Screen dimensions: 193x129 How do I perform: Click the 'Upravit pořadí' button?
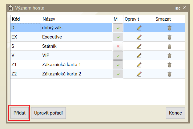click(48, 113)
